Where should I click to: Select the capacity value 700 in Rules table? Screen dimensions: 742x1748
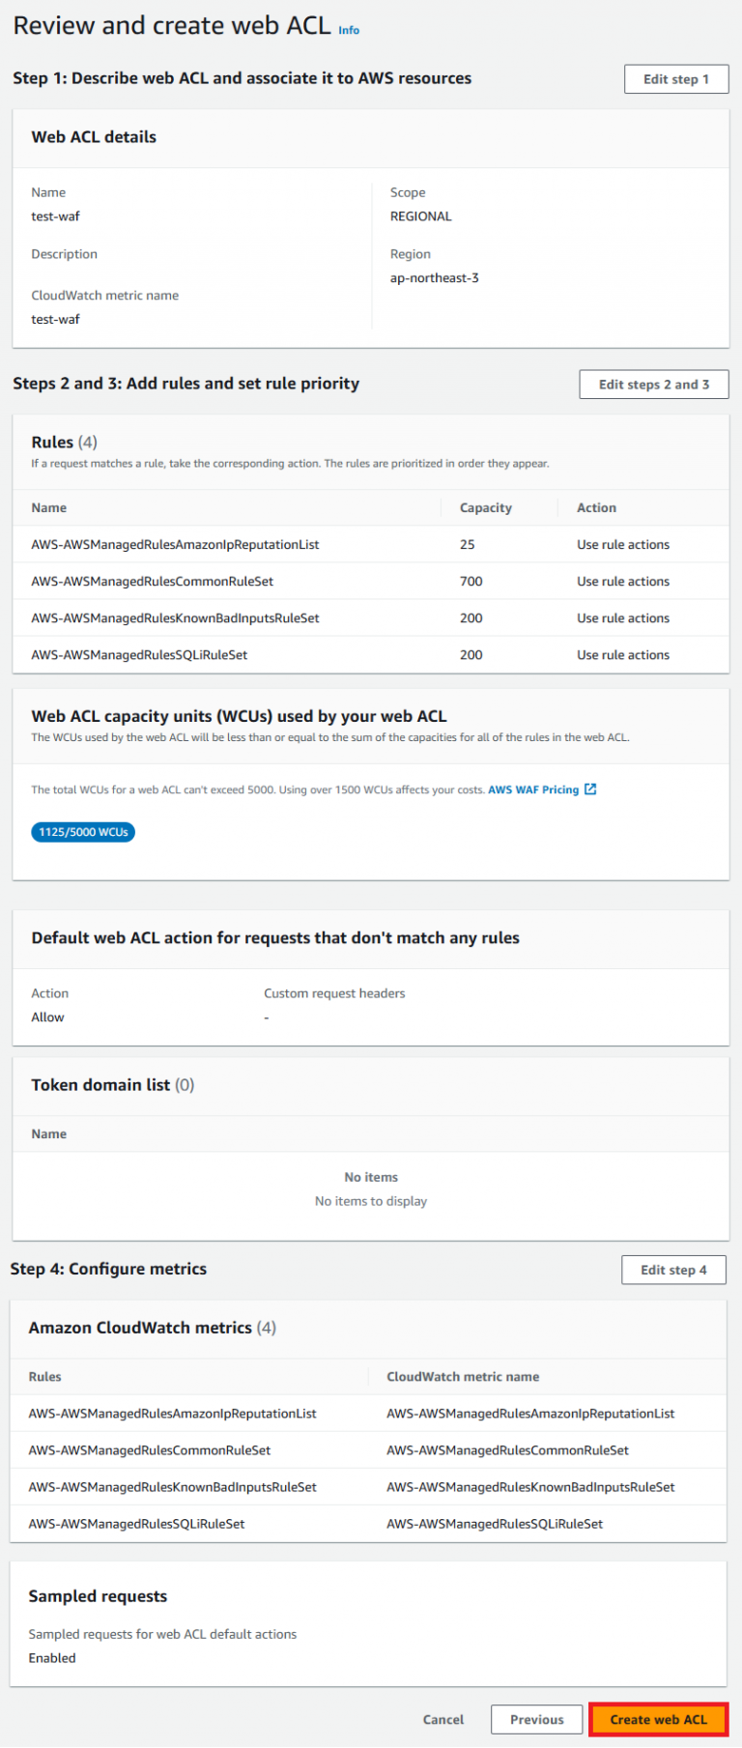pyautogui.click(x=471, y=582)
